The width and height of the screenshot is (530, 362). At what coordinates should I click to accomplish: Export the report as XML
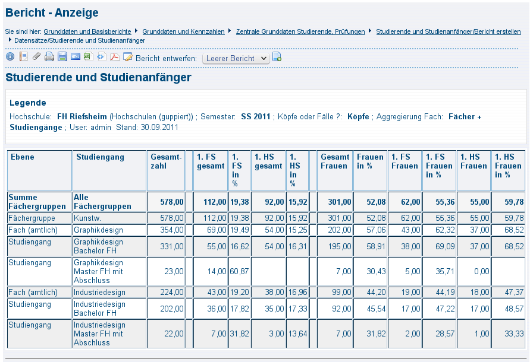tap(101, 56)
